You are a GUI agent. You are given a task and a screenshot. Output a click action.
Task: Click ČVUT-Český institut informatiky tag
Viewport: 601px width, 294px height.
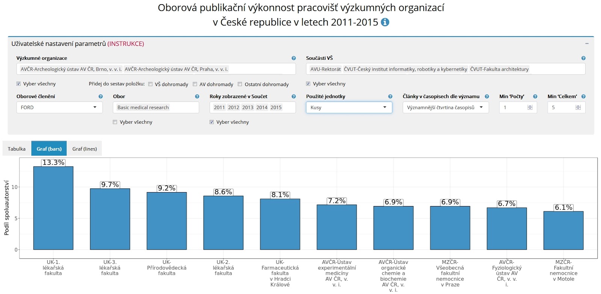(x=406, y=69)
